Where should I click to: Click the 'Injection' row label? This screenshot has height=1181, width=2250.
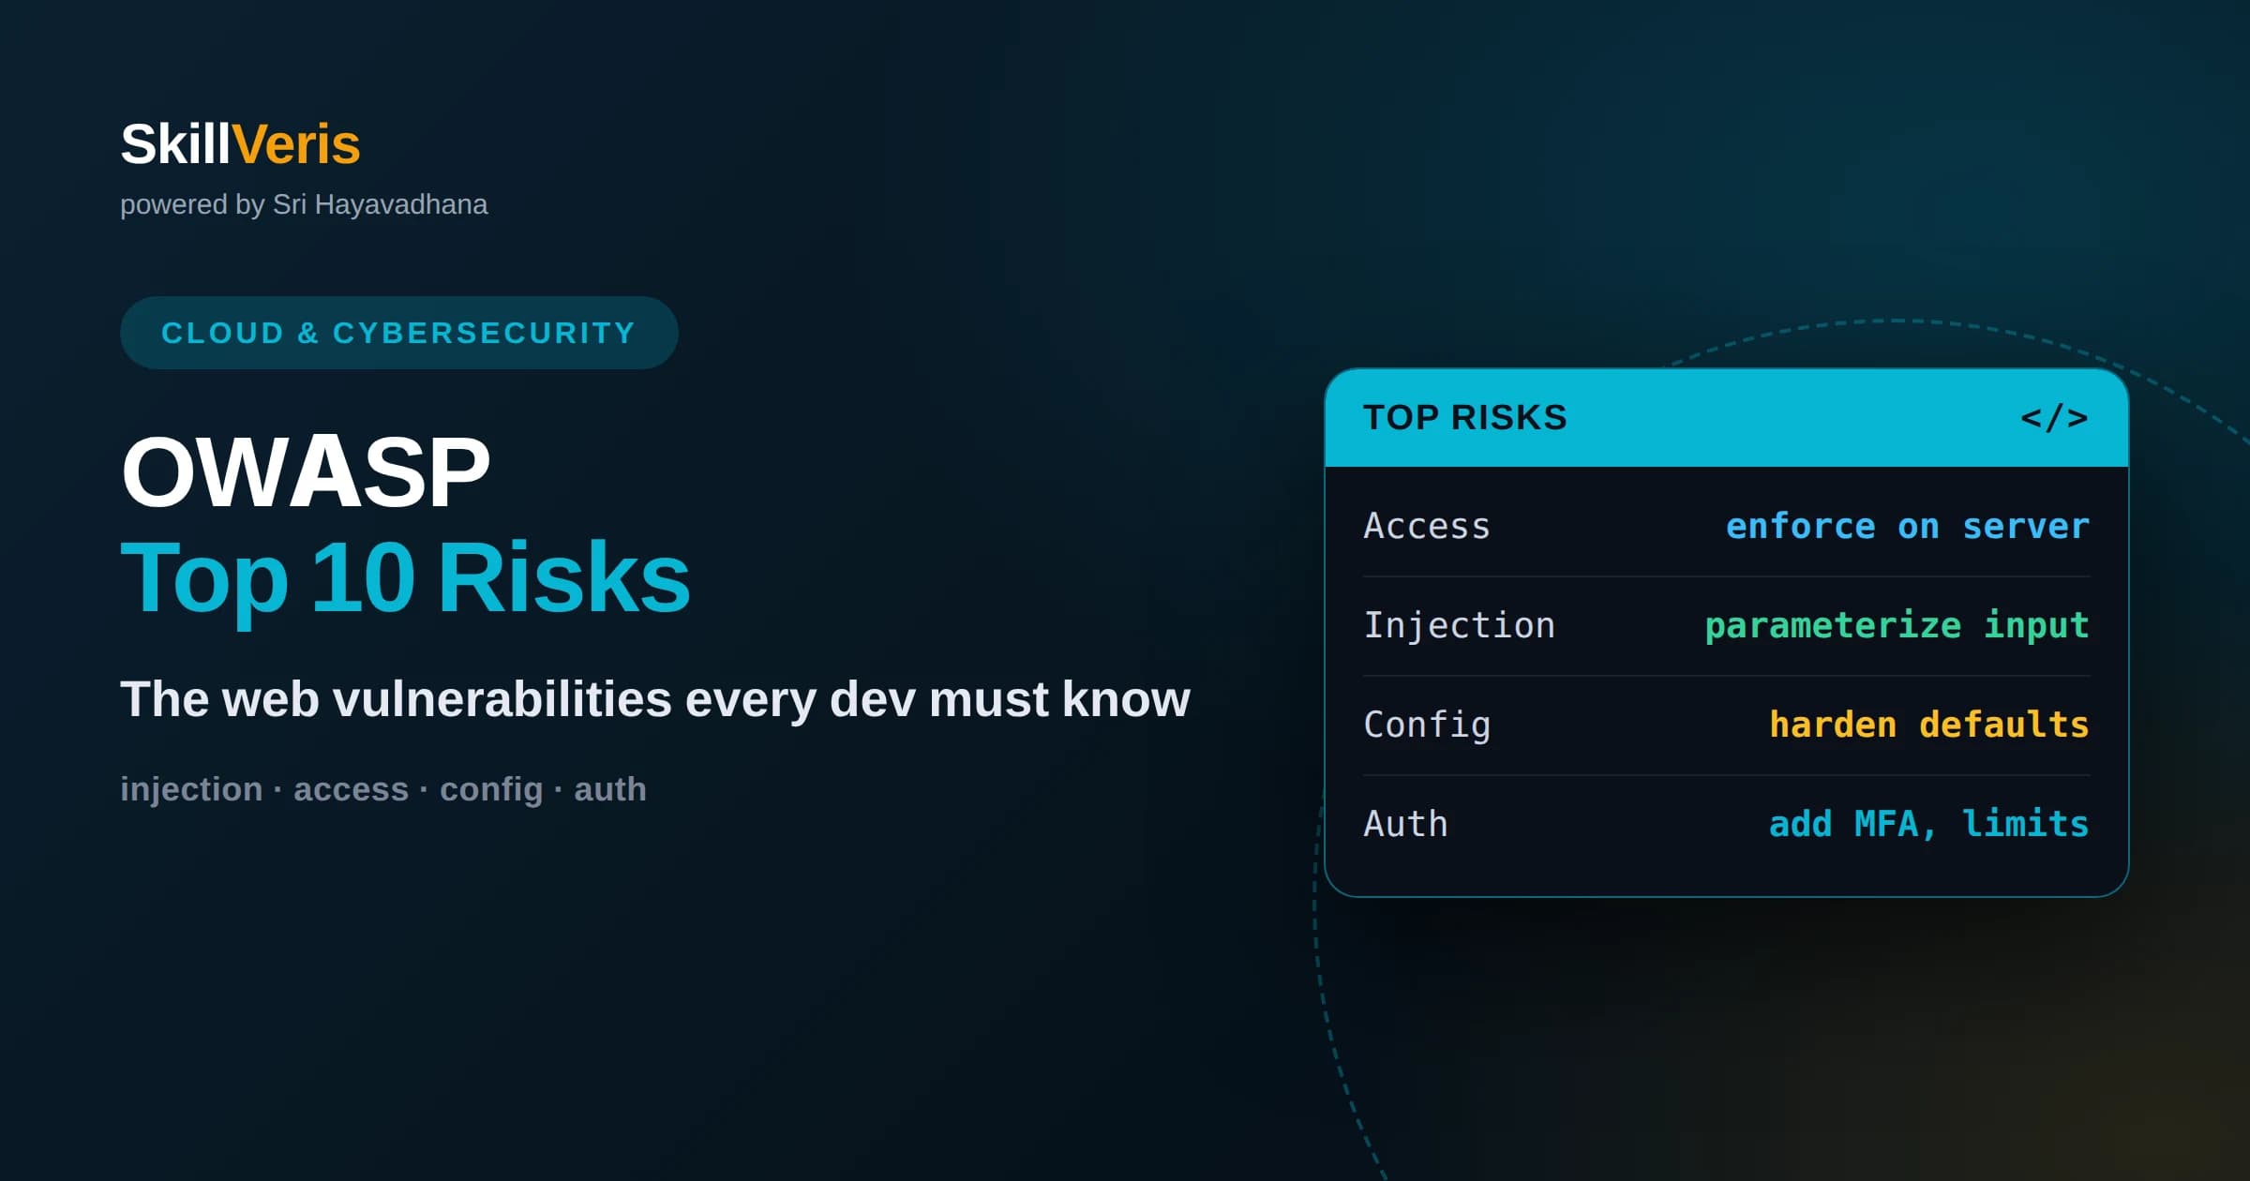[1460, 625]
